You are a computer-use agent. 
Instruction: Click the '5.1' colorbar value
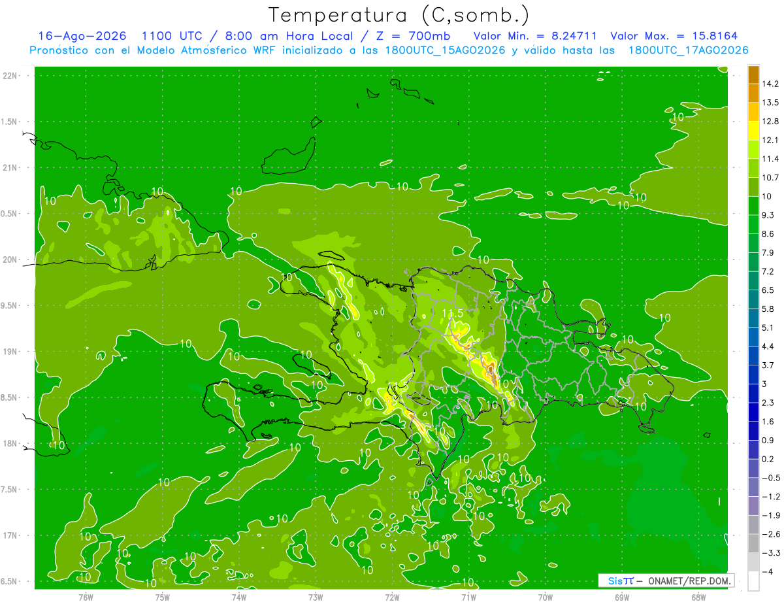tap(768, 328)
